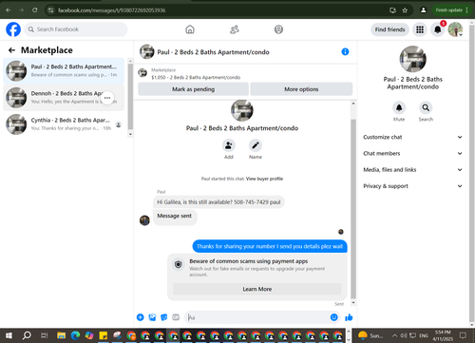Open the Windows notification center icon
Screen dimensions: 475x343
coord(463,335)
